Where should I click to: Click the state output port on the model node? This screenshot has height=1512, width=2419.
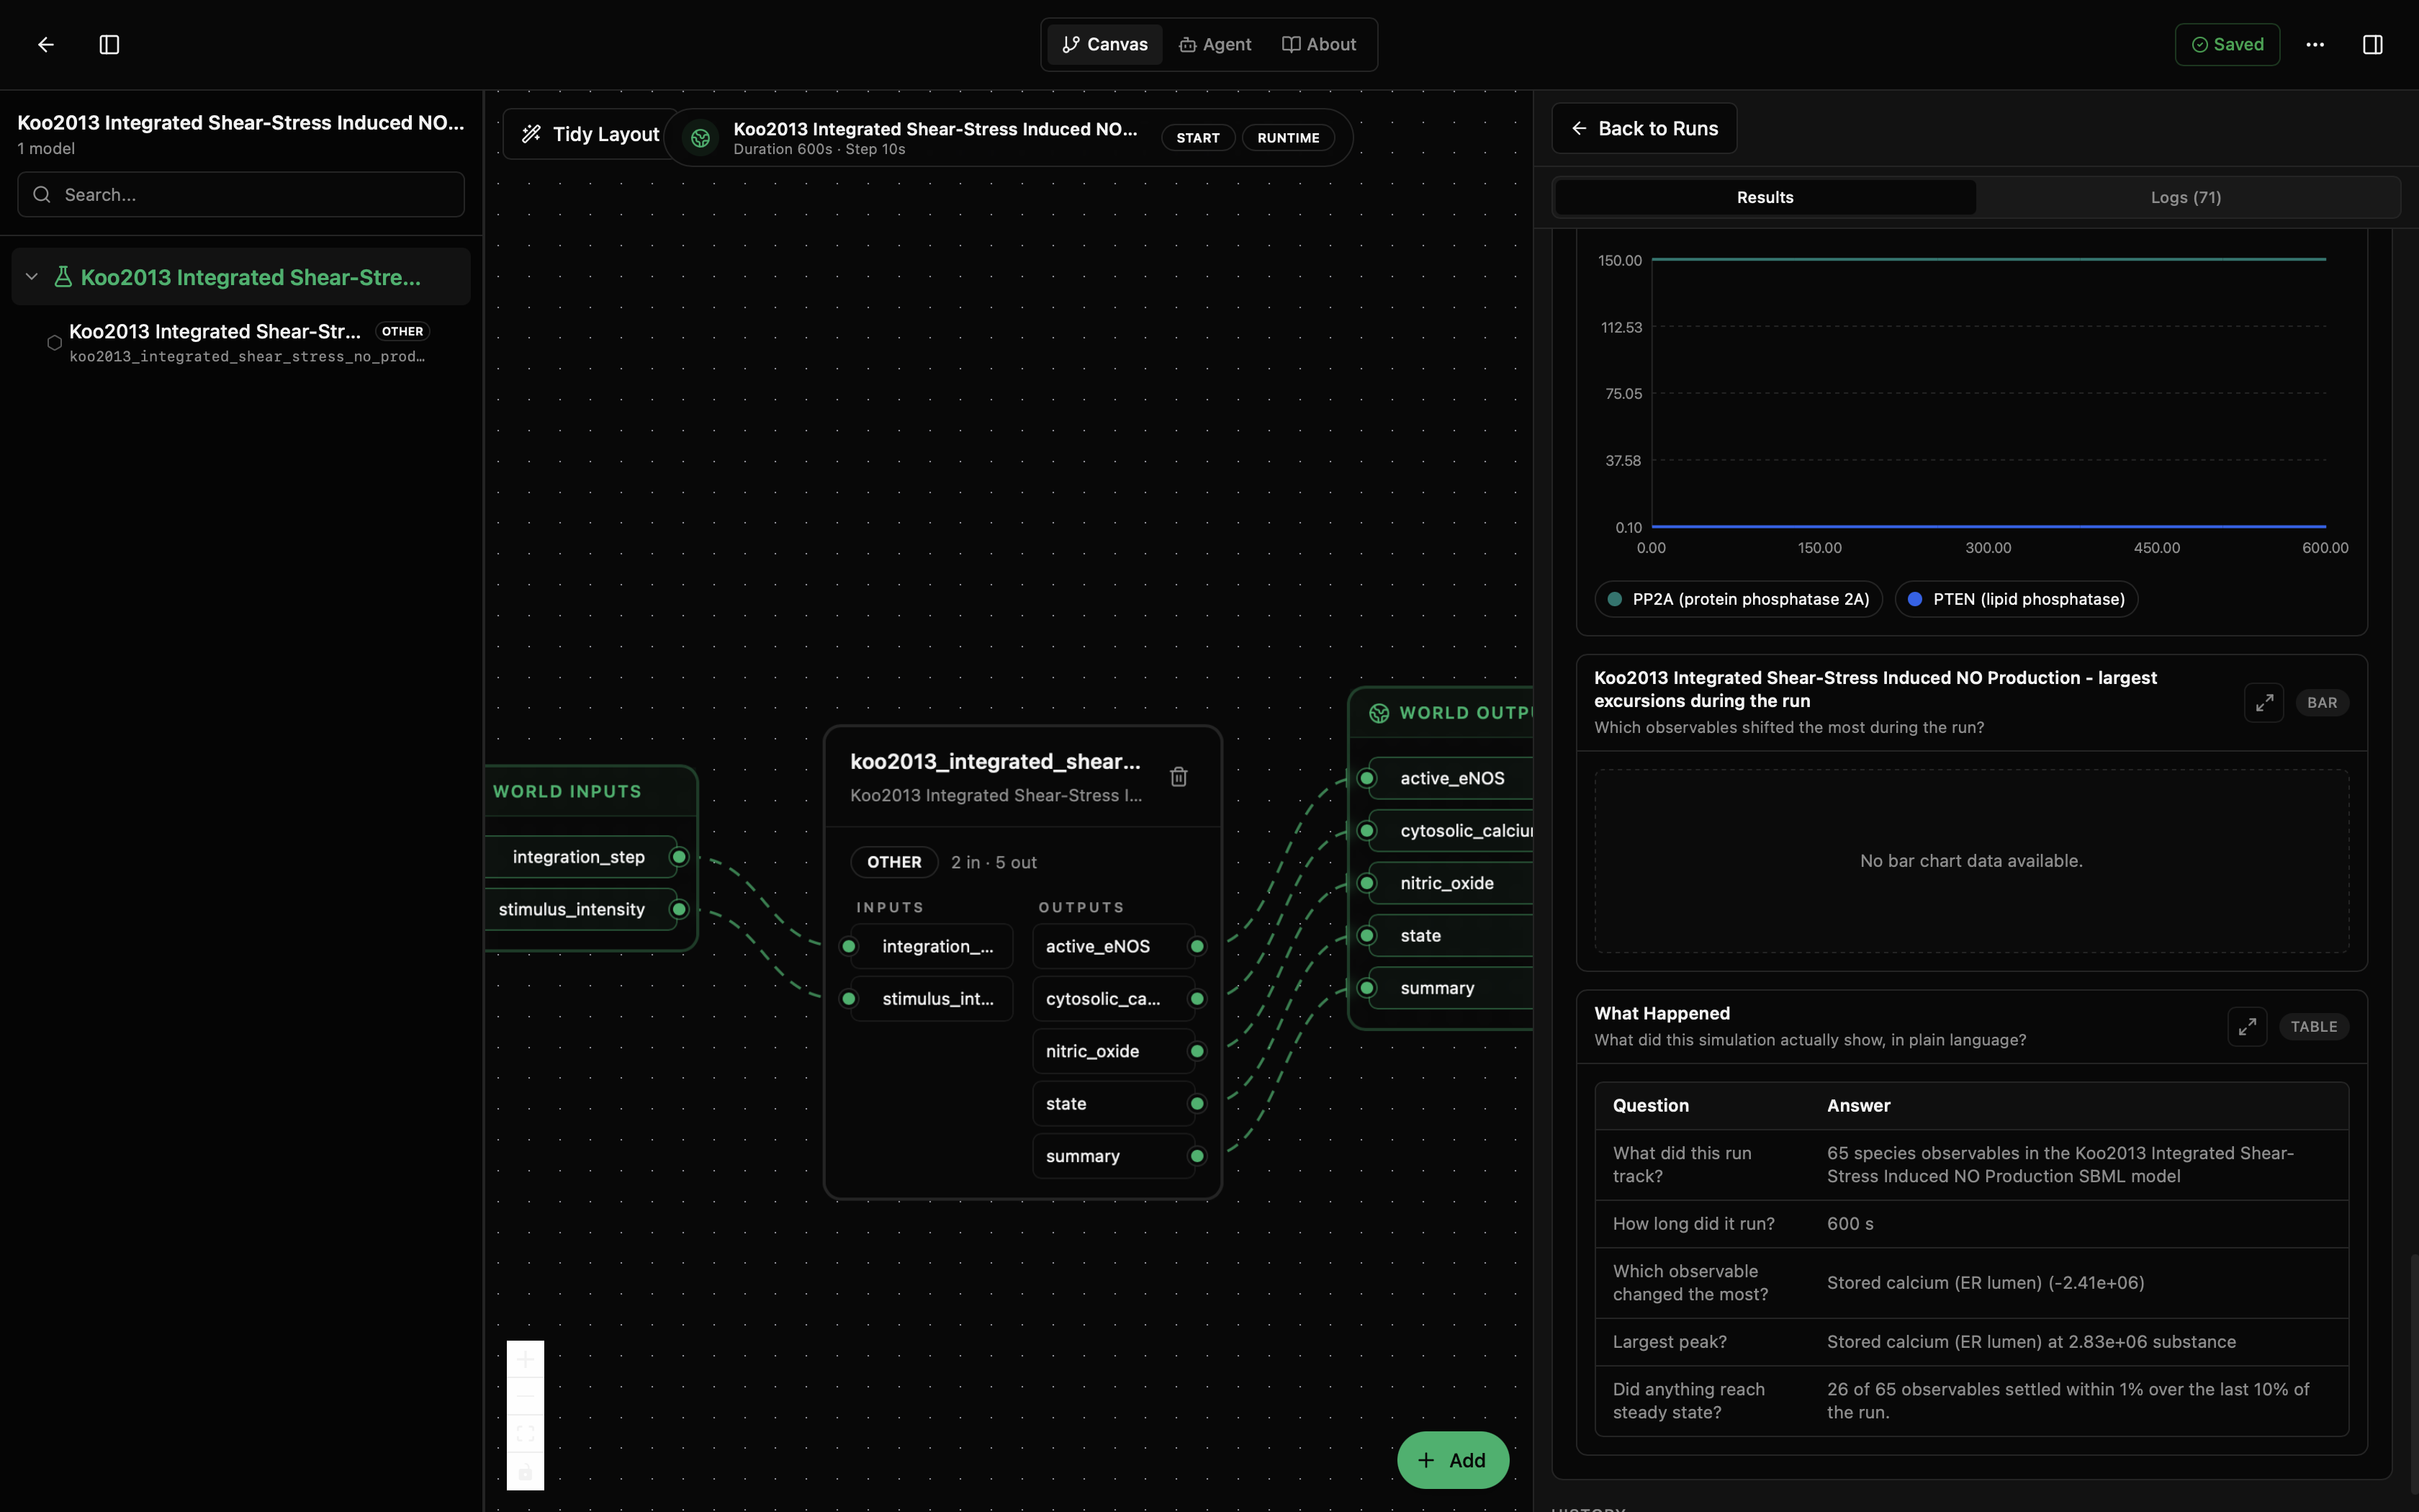1197,1104
